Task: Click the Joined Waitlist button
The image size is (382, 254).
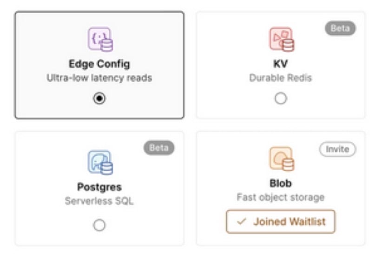Action: click(x=280, y=221)
